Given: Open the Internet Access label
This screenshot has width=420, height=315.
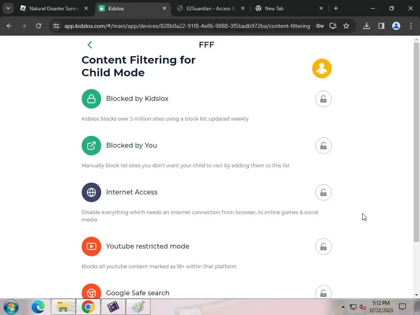Looking at the screenshot, I should [132, 192].
